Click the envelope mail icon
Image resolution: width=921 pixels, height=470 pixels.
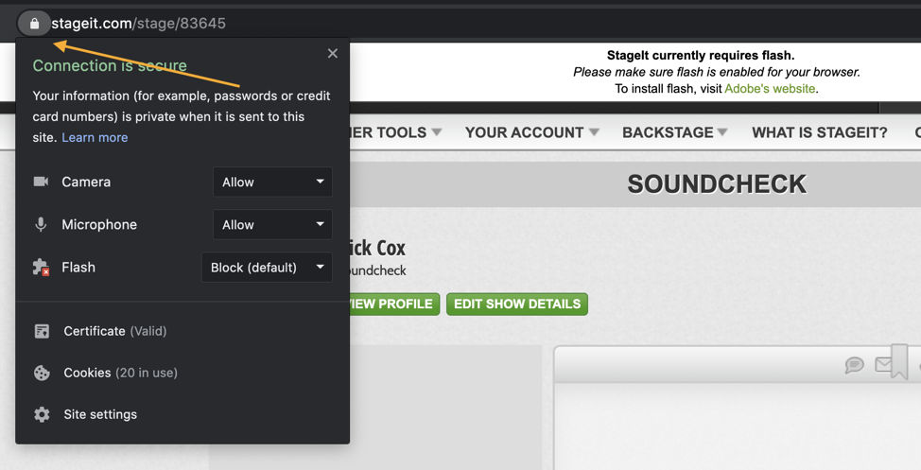point(883,365)
